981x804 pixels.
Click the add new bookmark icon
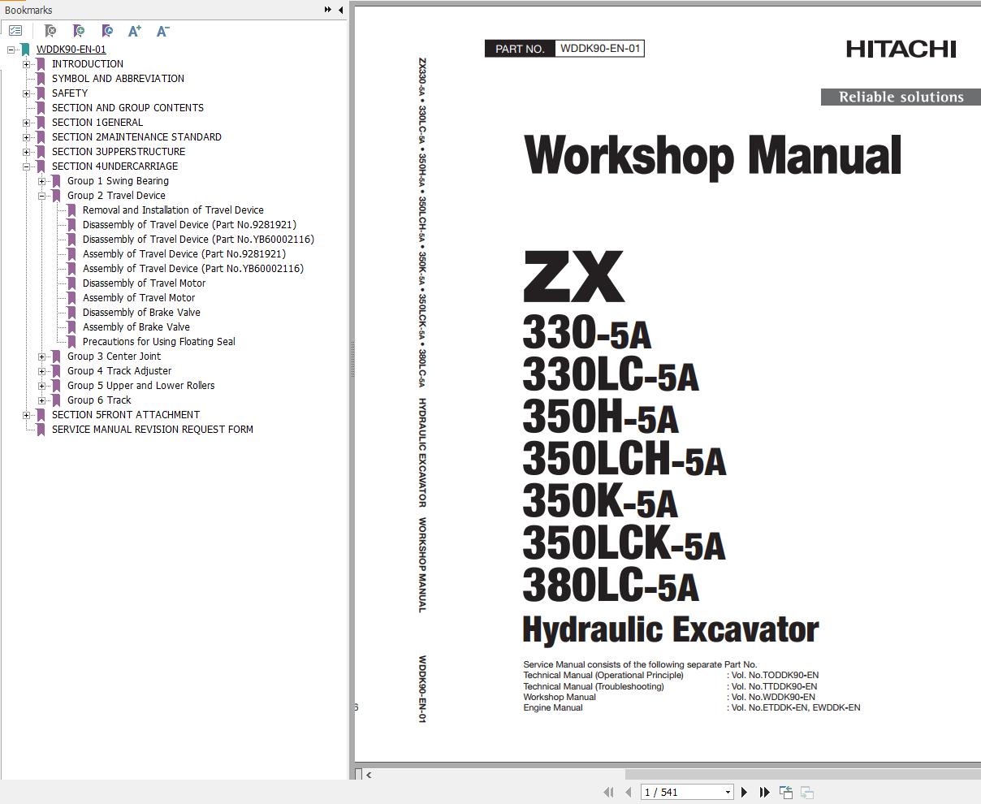78,31
